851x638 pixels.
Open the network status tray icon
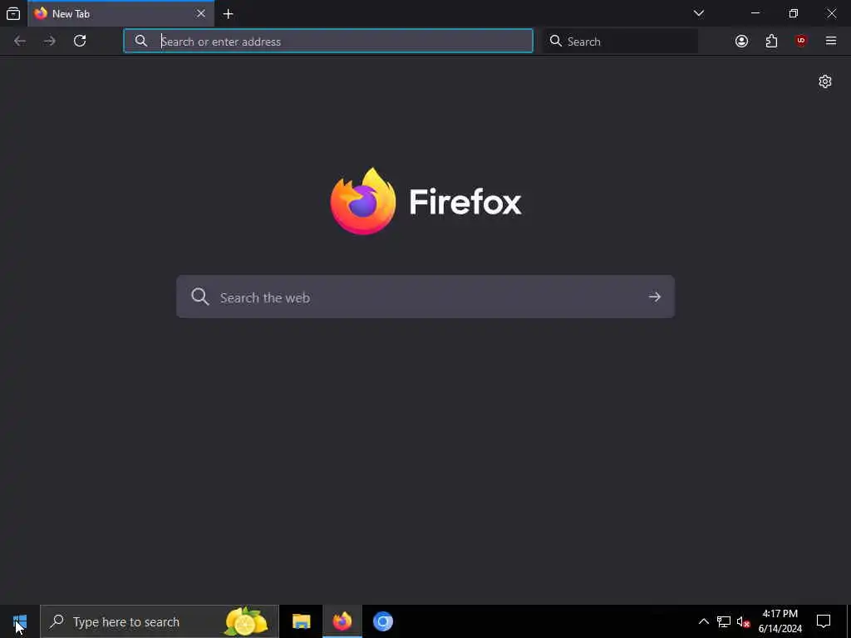point(724,621)
